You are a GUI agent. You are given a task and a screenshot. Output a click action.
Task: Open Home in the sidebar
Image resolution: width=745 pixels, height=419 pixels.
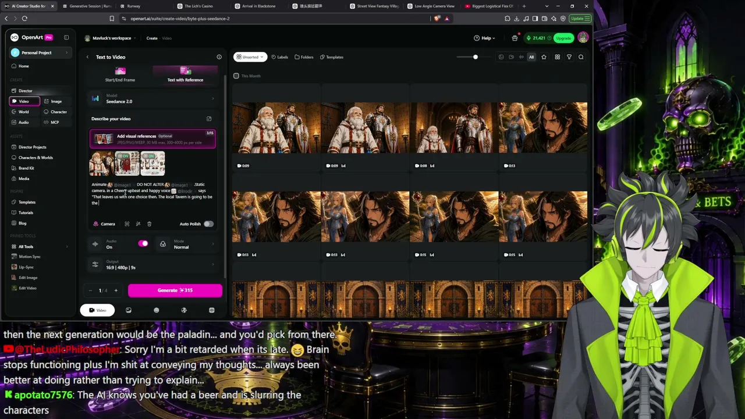point(23,66)
